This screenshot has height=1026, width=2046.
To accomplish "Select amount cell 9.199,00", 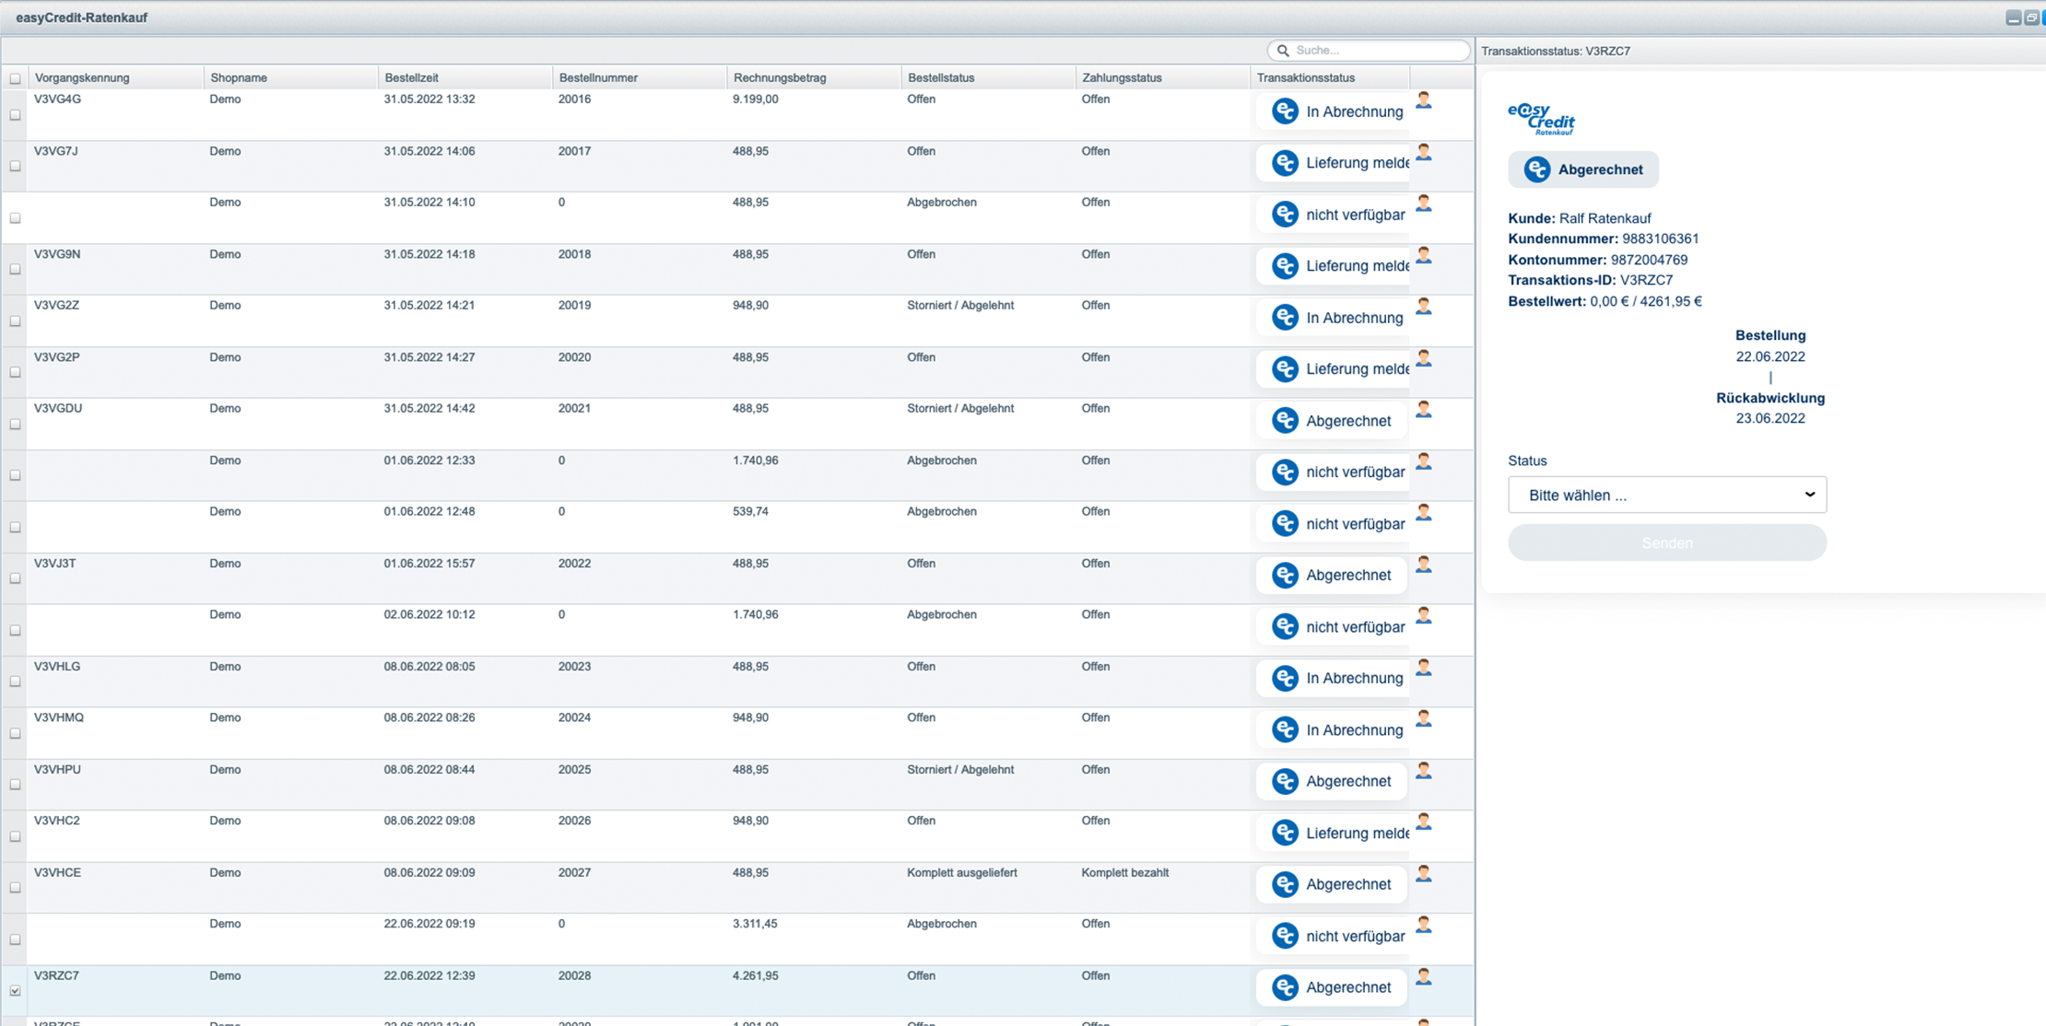I will pos(755,99).
